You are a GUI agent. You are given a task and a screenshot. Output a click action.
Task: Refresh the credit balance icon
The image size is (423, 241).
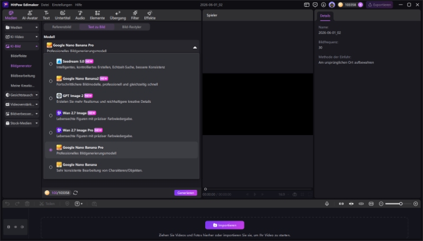point(76,192)
